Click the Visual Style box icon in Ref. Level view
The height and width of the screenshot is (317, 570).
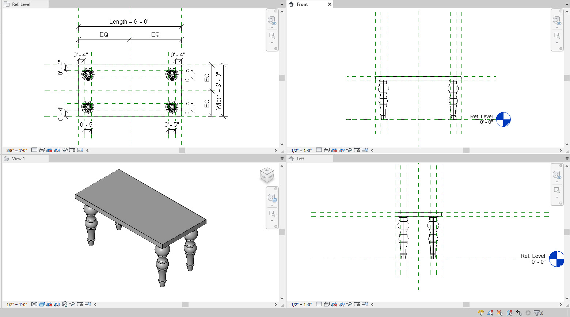[x=34, y=150]
